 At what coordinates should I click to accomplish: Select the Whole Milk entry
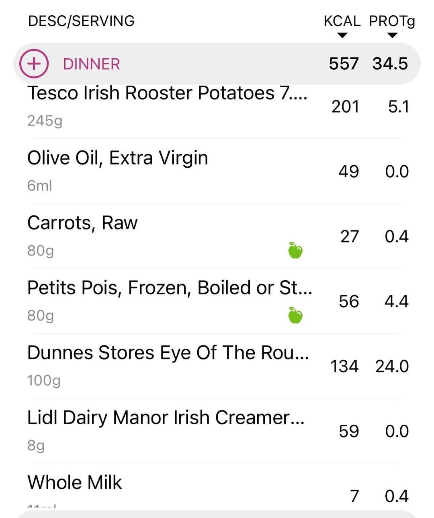pyautogui.click(x=75, y=483)
